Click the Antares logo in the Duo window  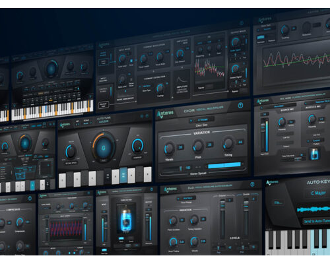pos(170,189)
